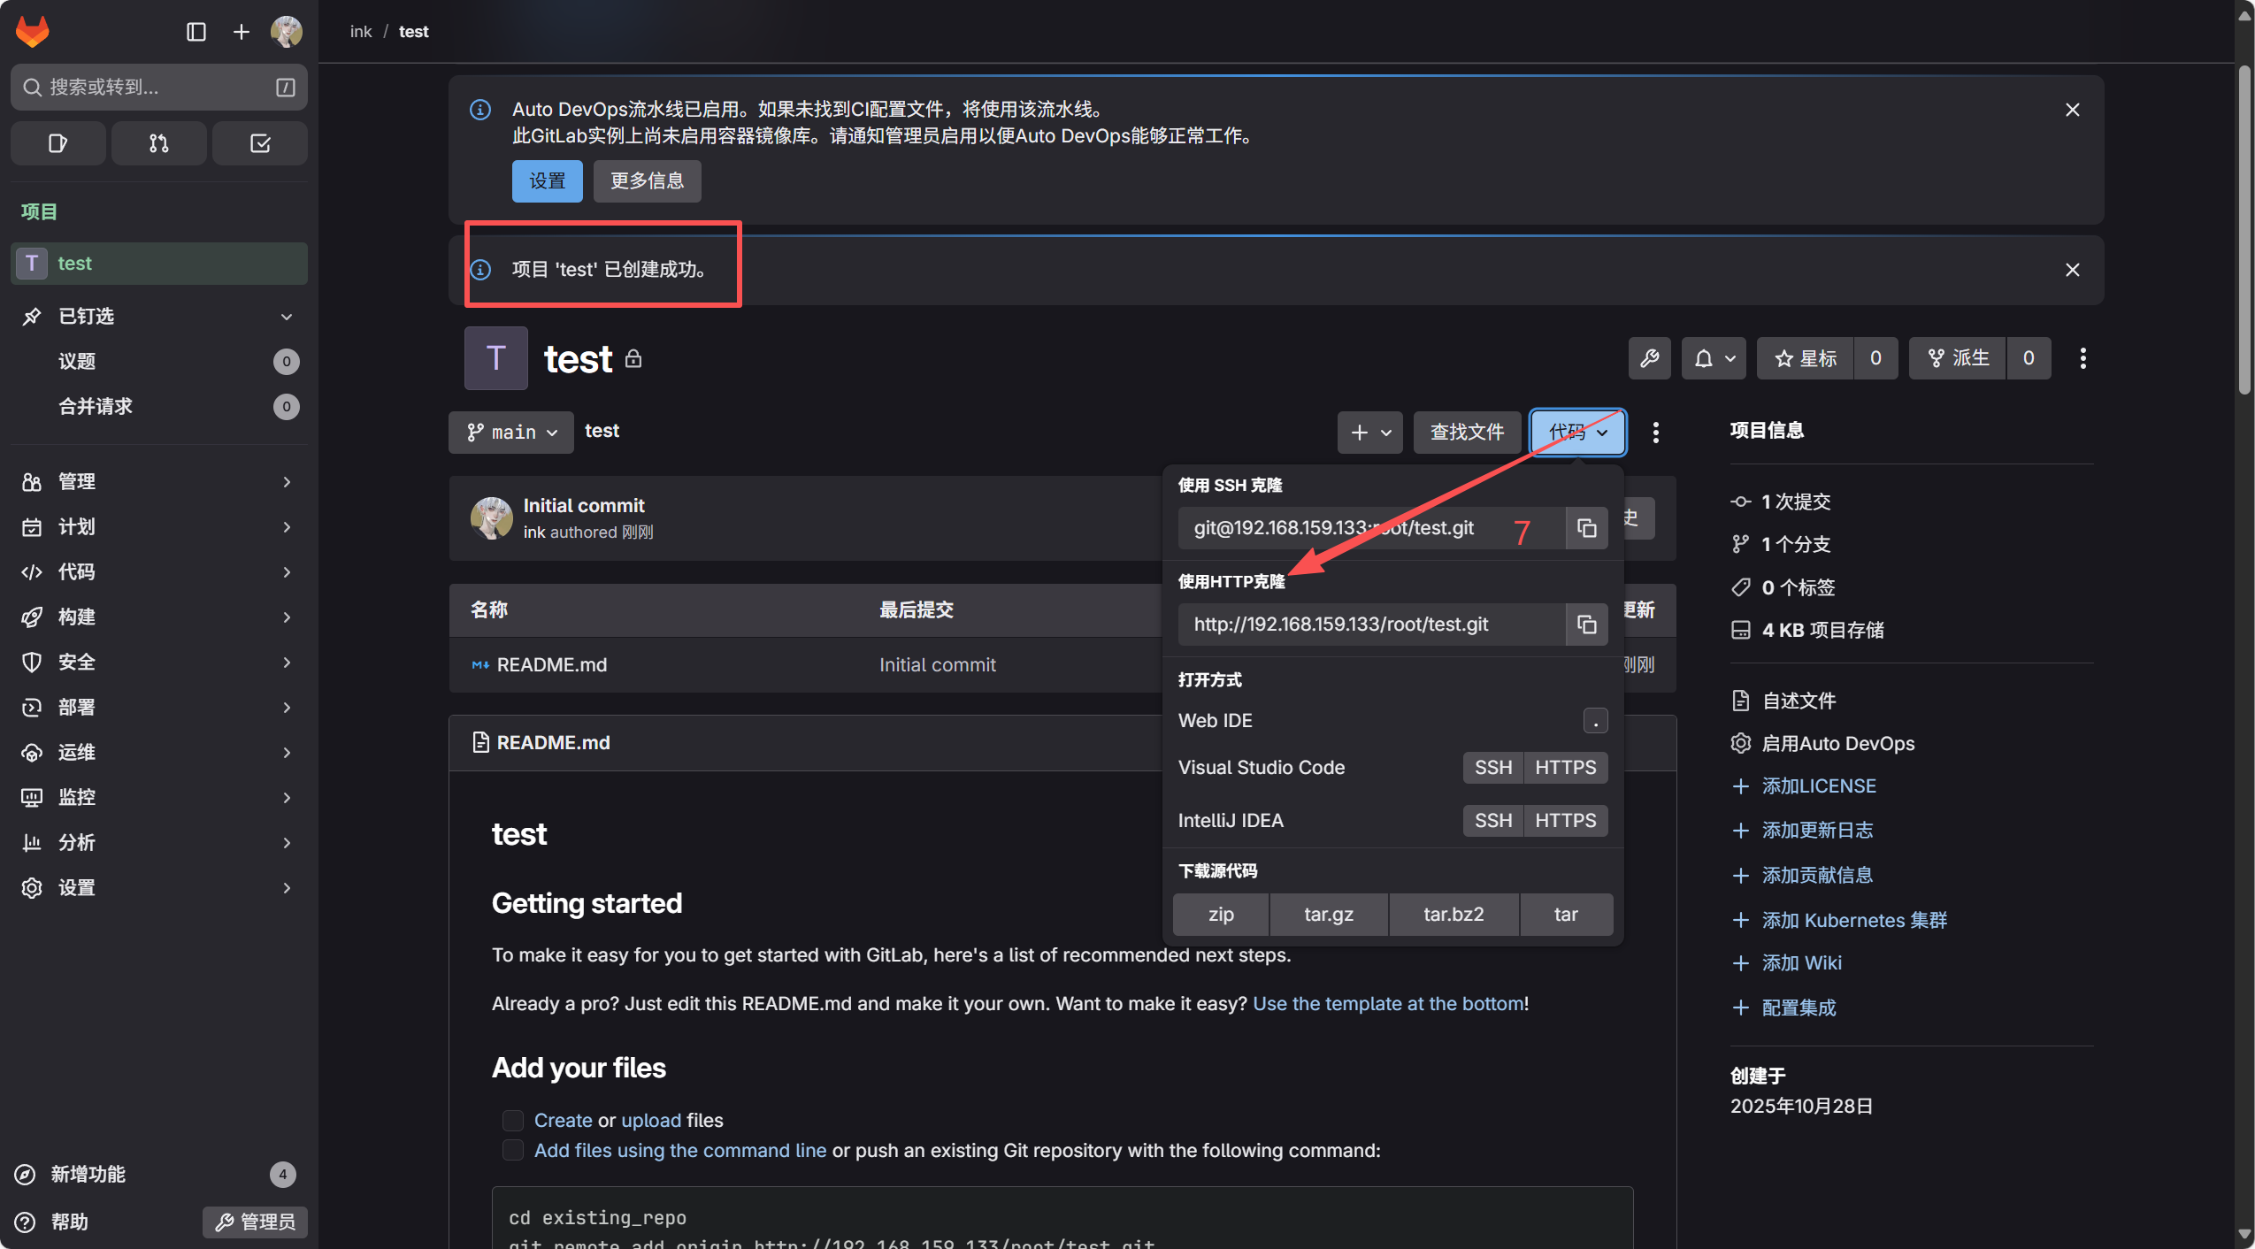Toggle the sidebar collapse icon
2255x1249 pixels.
pos(196,32)
